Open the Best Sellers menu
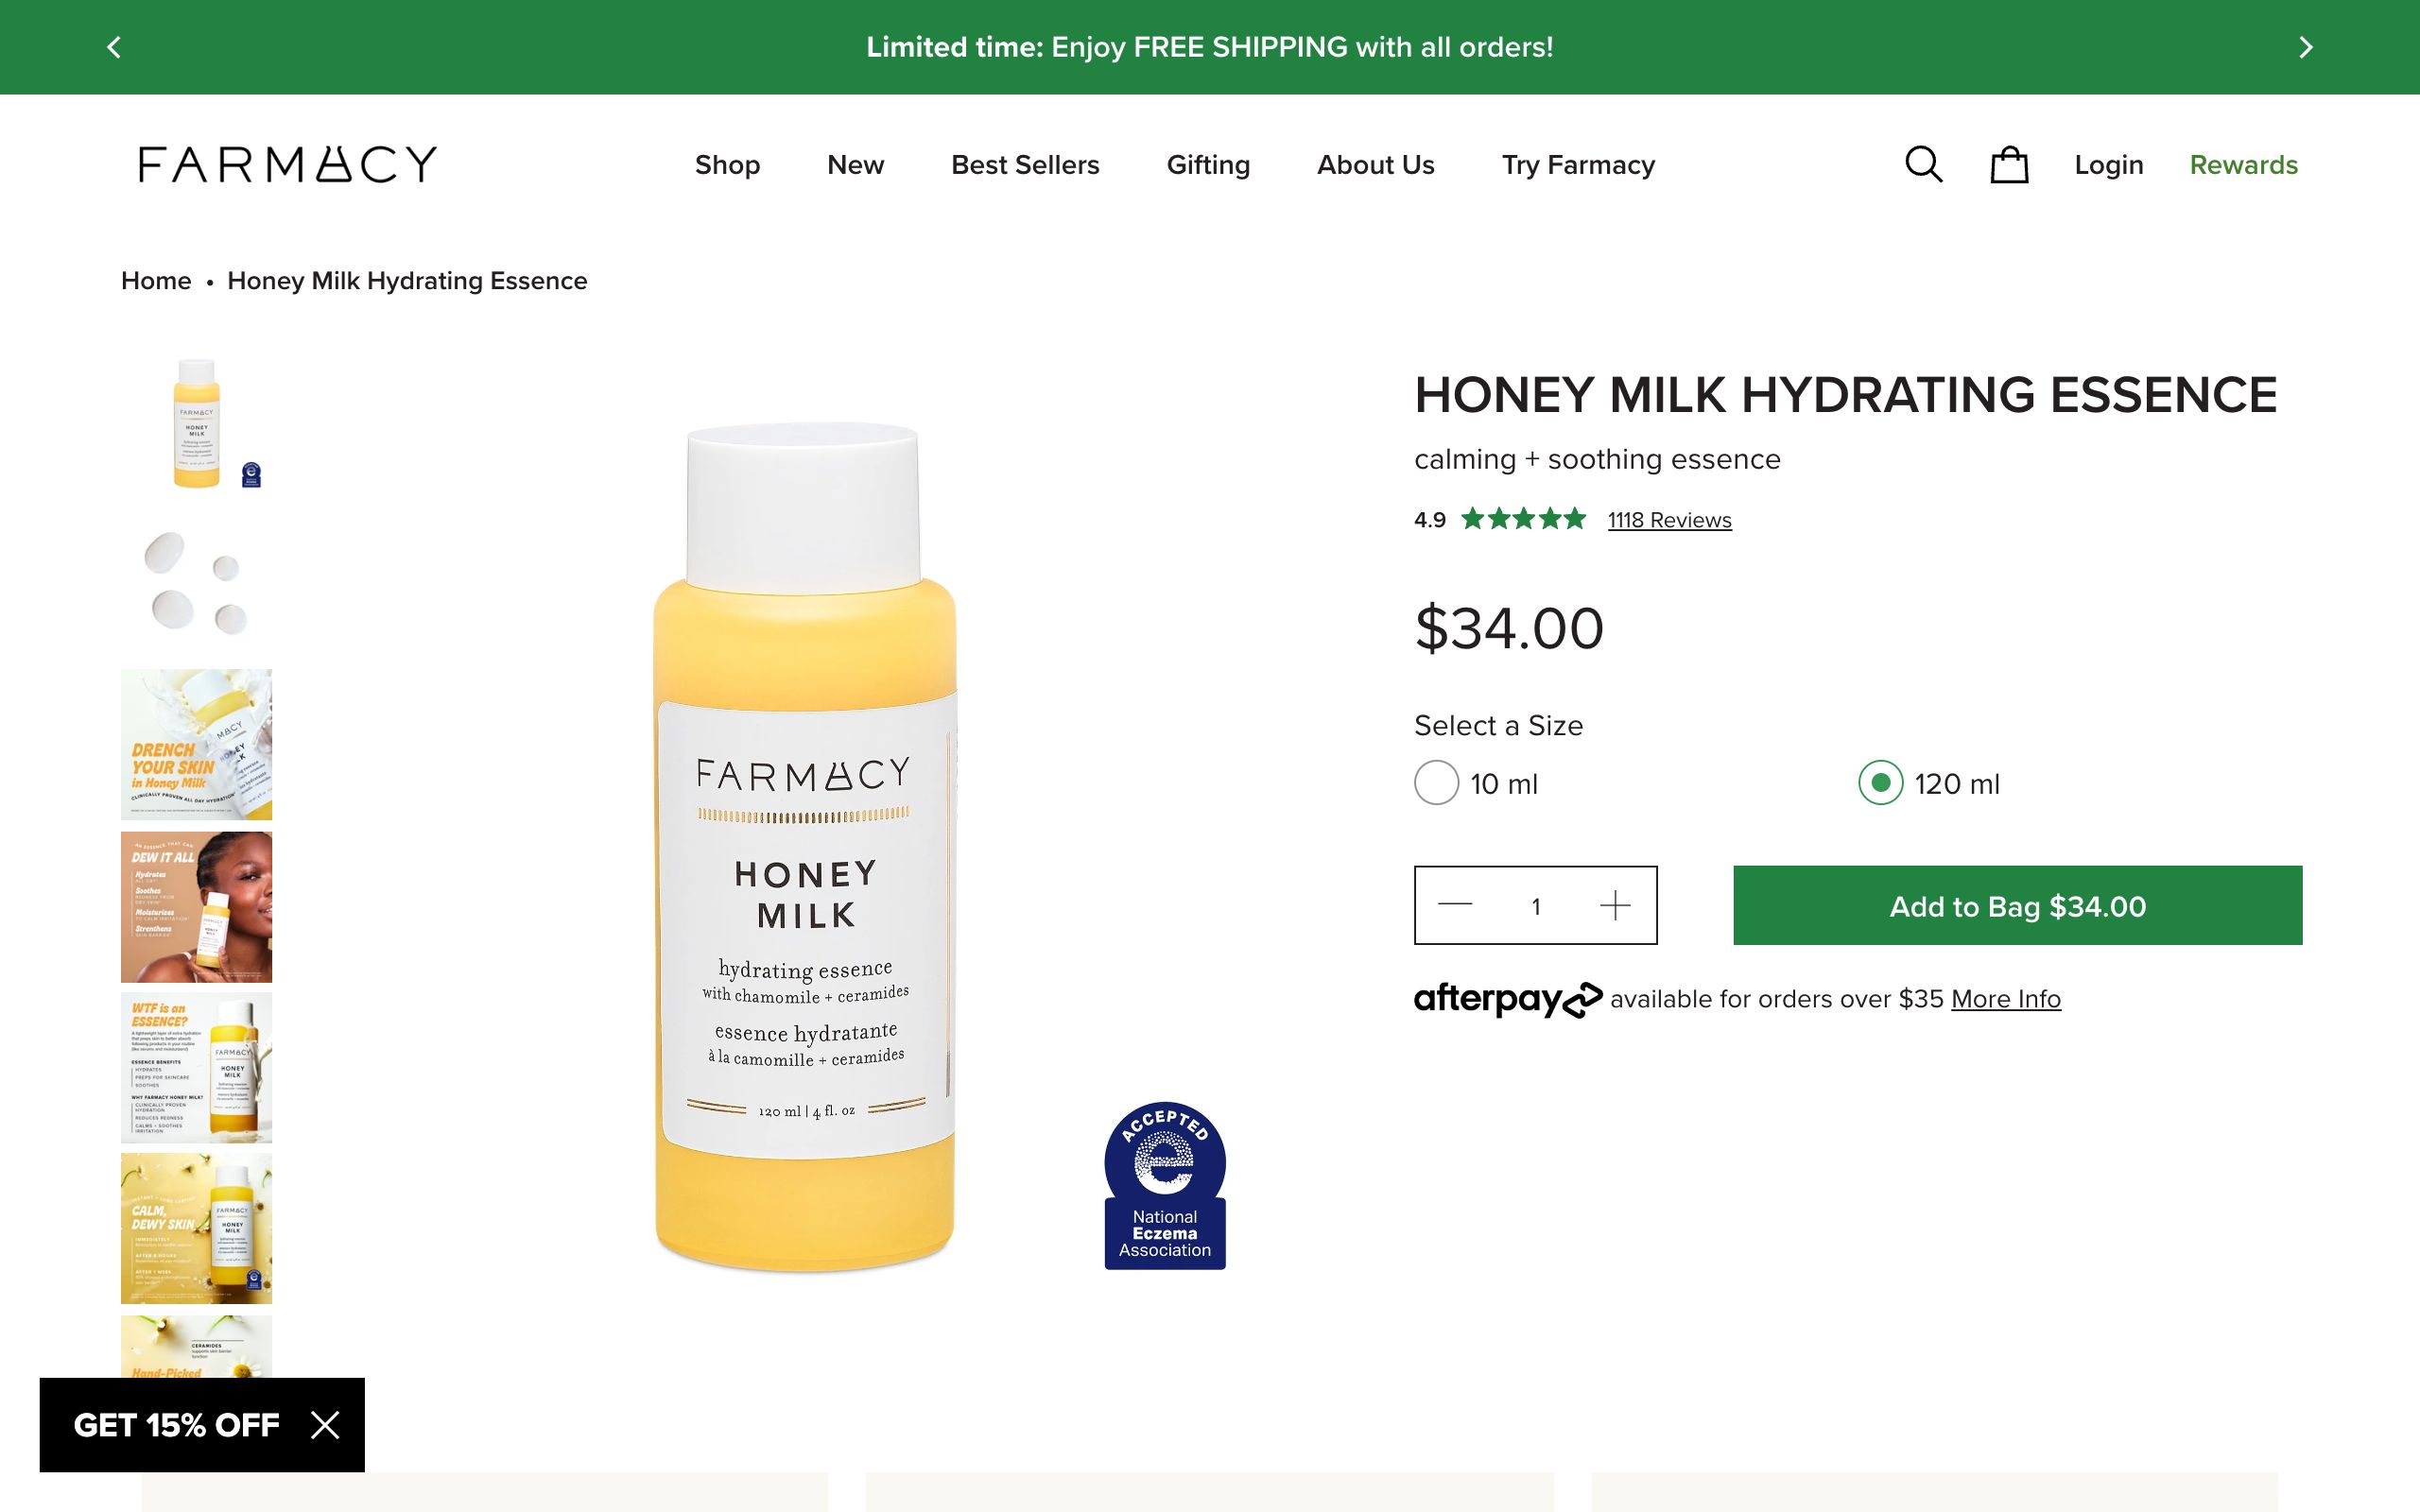 [1025, 165]
